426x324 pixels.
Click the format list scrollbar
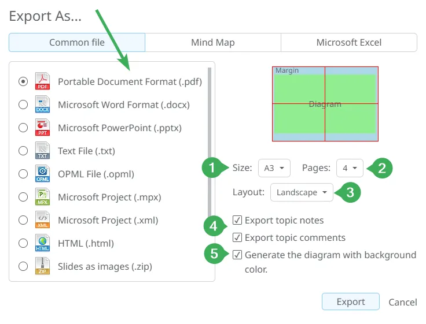click(x=210, y=142)
